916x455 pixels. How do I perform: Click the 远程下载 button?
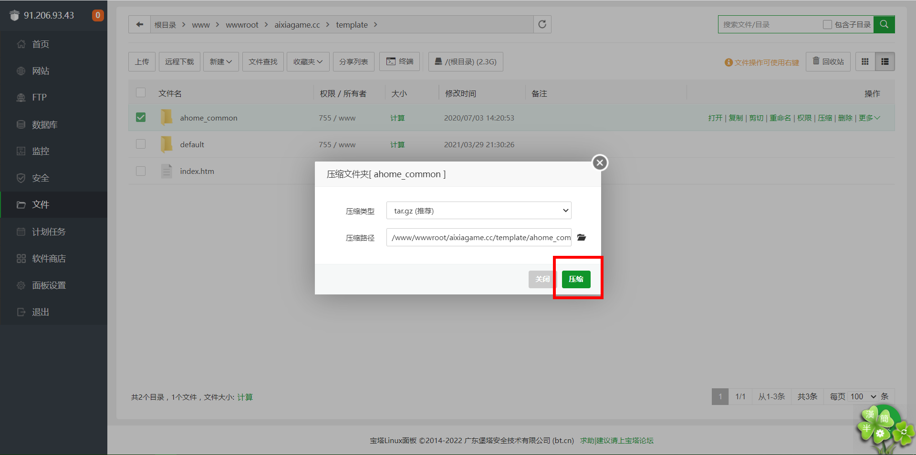click(179, 61)
